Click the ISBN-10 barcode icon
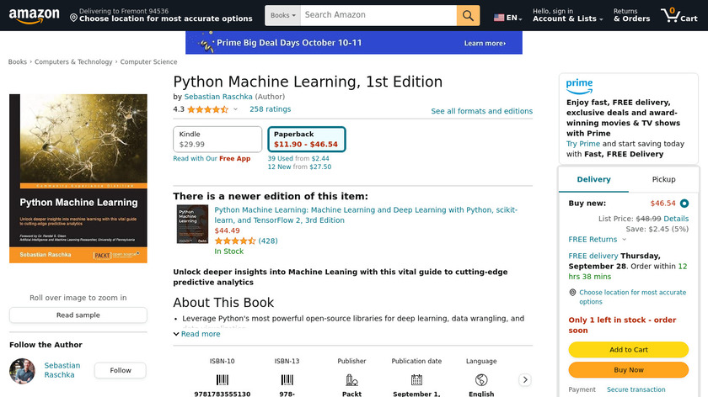 click(223, 380)
